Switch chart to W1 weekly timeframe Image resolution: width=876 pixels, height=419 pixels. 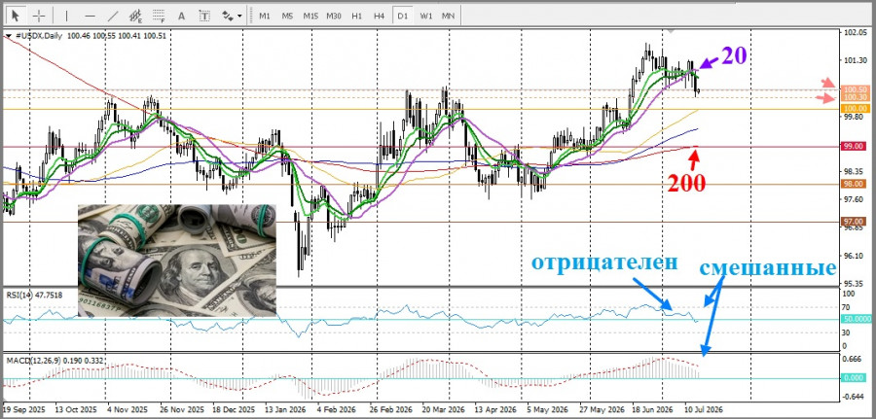tap(425, 16)
